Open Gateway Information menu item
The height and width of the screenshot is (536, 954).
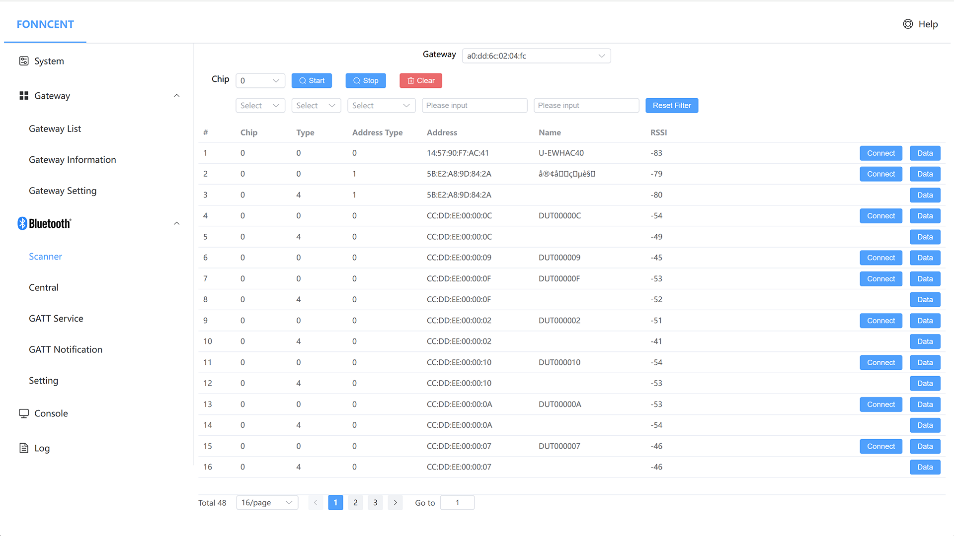[72, 160]
